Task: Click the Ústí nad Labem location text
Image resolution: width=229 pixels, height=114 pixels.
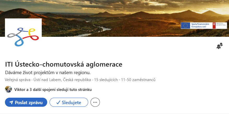Action: [62, 80]
